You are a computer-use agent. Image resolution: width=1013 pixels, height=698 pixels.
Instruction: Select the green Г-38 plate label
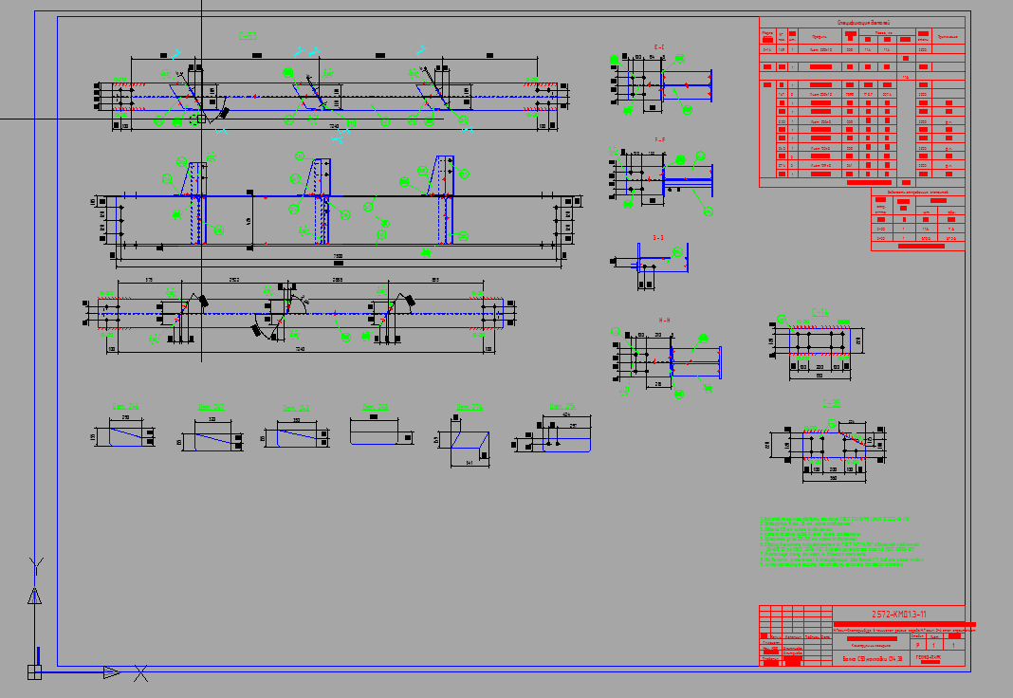pos(832,404)
